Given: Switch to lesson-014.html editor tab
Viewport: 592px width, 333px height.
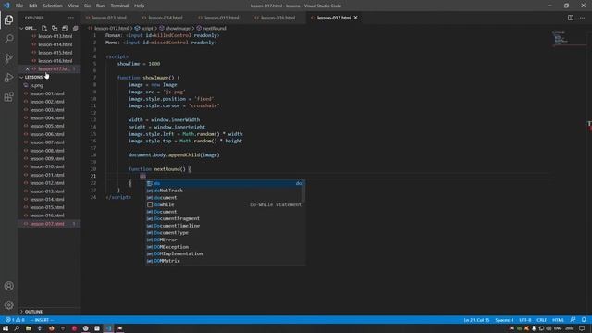Looking at the screenshot, I should point(165,18).
